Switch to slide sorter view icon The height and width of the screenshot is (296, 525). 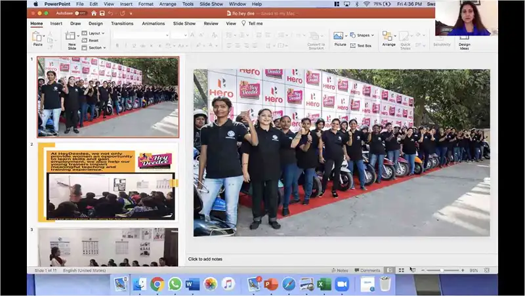point(401,270)
